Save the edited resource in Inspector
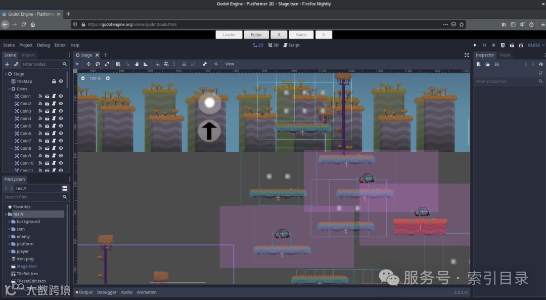The width and height of the screenshot is (546, 300). pos(497,64)
